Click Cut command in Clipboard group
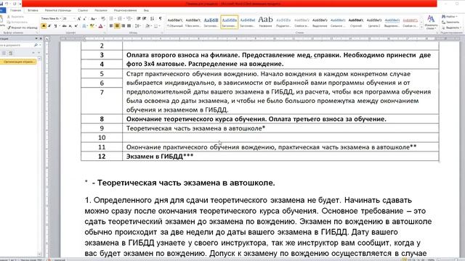This screenshot has height=261, width=465. [x=15, y=17]
